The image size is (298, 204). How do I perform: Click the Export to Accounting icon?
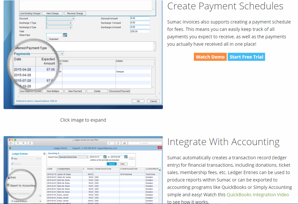(x=8, y=185)
